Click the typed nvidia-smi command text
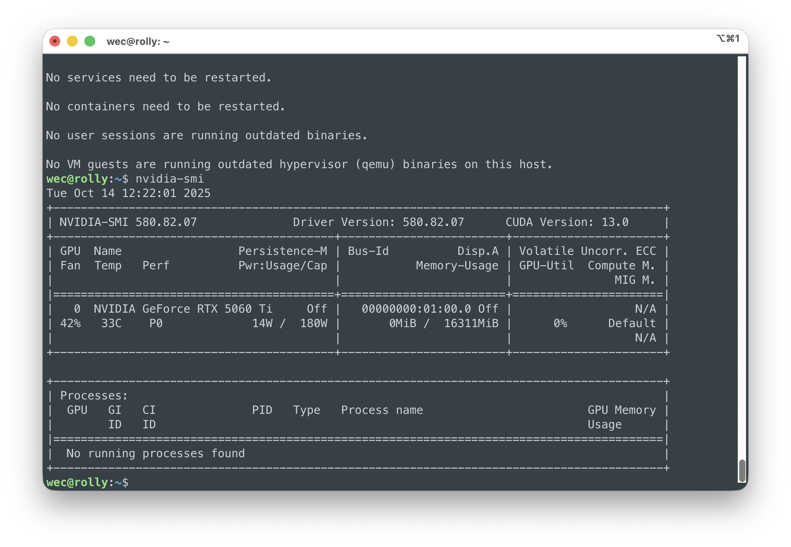The width and height of the screenshot is (791, 547). (170, 179)
